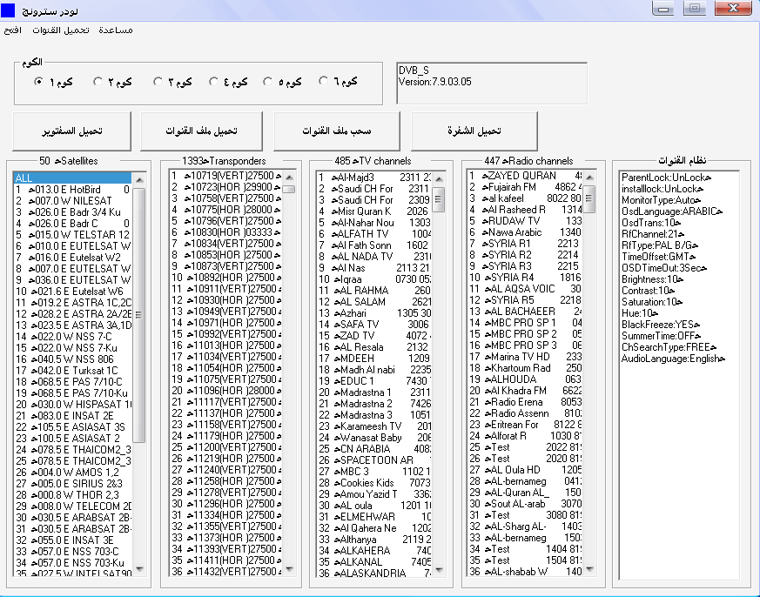Open the تحميل القنوات menu

tap(61, 30)
